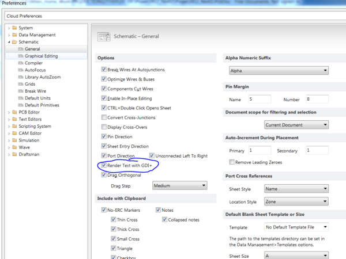Open the Alpha Numeric Suffix dropdown
Screen dimensions: 346x259
click(x=279, y=70)
